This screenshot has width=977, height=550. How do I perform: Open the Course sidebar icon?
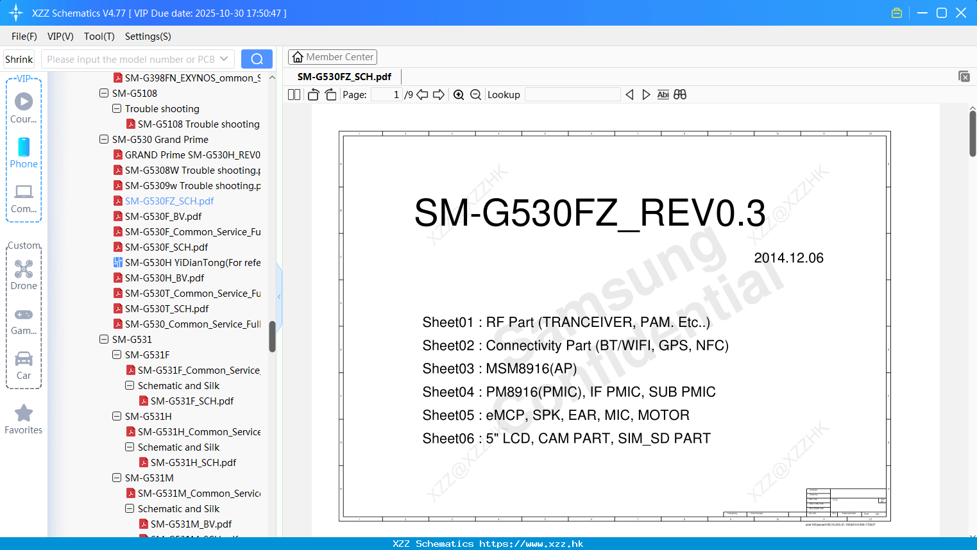[24, 107]
